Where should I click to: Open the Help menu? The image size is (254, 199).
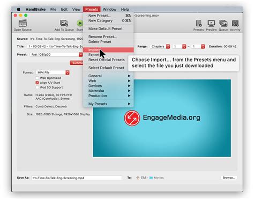pyautogui.click(x=125, y=9)
